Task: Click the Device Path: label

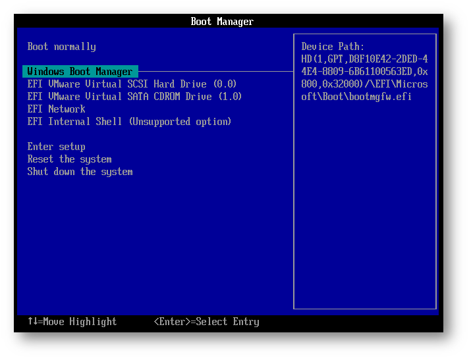Action: click(x=333, y=47)
